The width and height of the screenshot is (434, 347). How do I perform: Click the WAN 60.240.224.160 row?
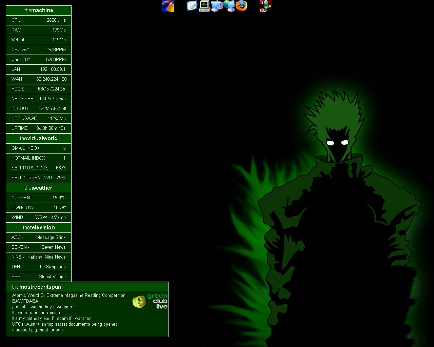point(39,79)
